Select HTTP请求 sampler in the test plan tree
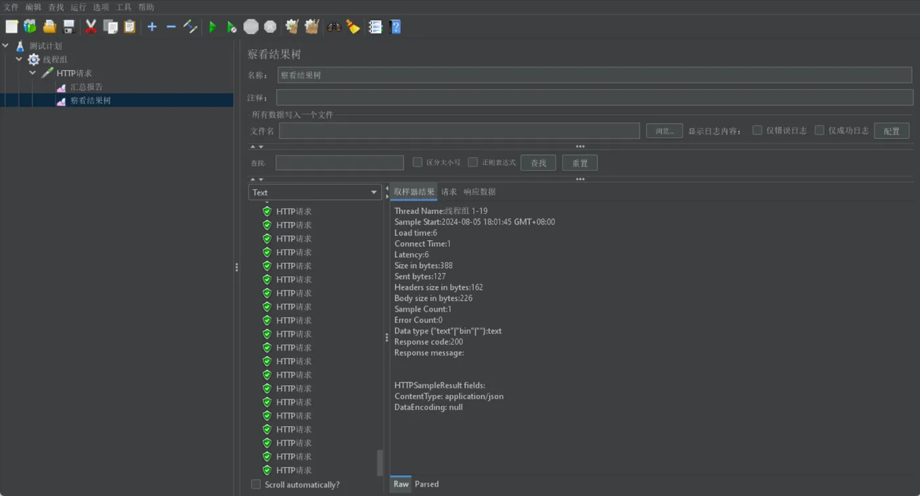920x496 pixels. (x=74, y=73)
